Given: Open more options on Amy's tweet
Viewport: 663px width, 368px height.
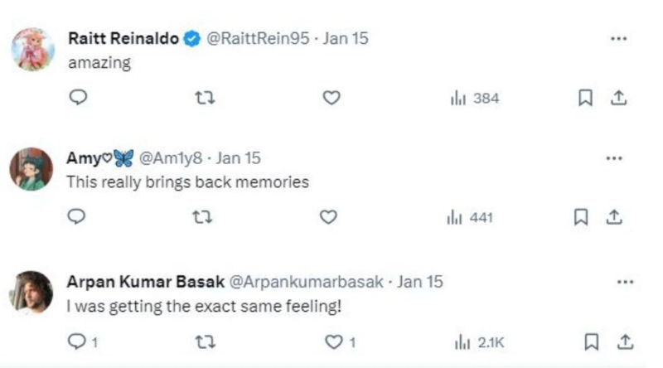Looking at the screenshot, I should pos(614,157).
